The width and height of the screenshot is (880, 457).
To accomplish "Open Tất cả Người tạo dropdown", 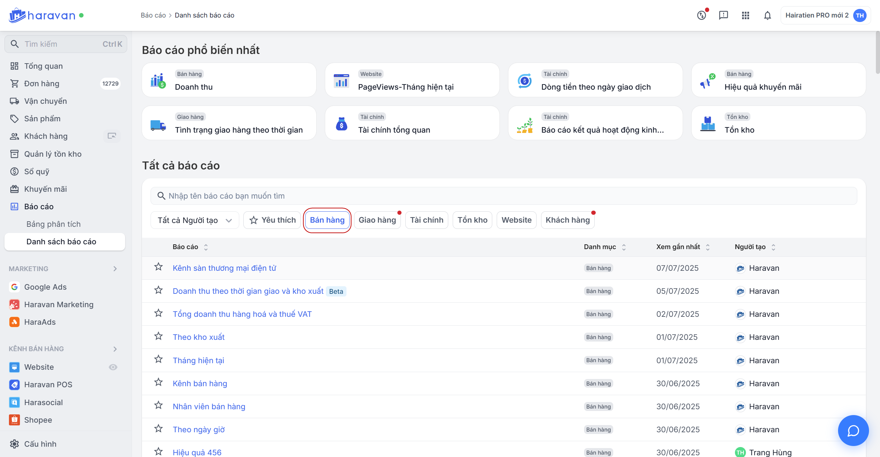I will 195,220.
